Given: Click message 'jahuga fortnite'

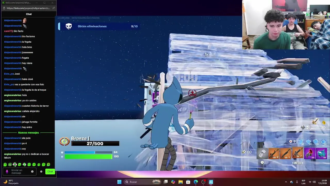Looking at the screenshot, I should click(x=30, y=122).
